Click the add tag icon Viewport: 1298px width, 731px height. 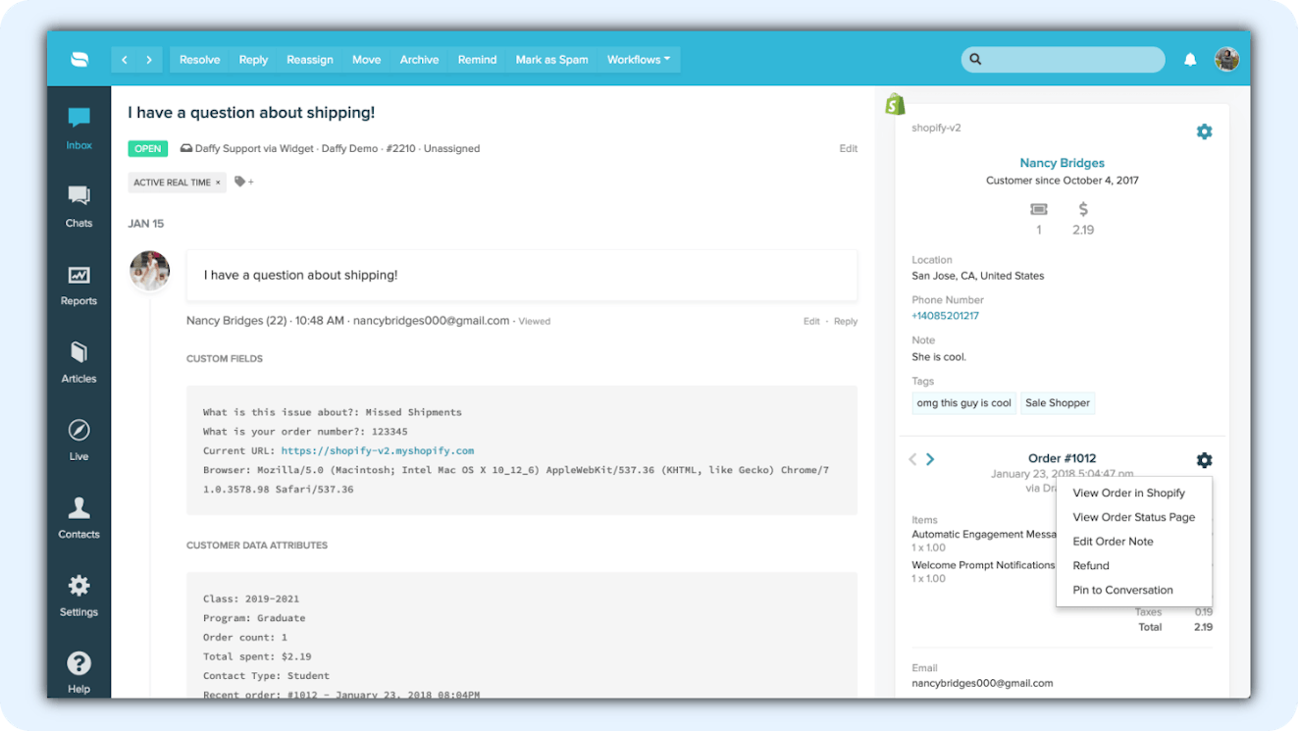(x=243, y=182)
